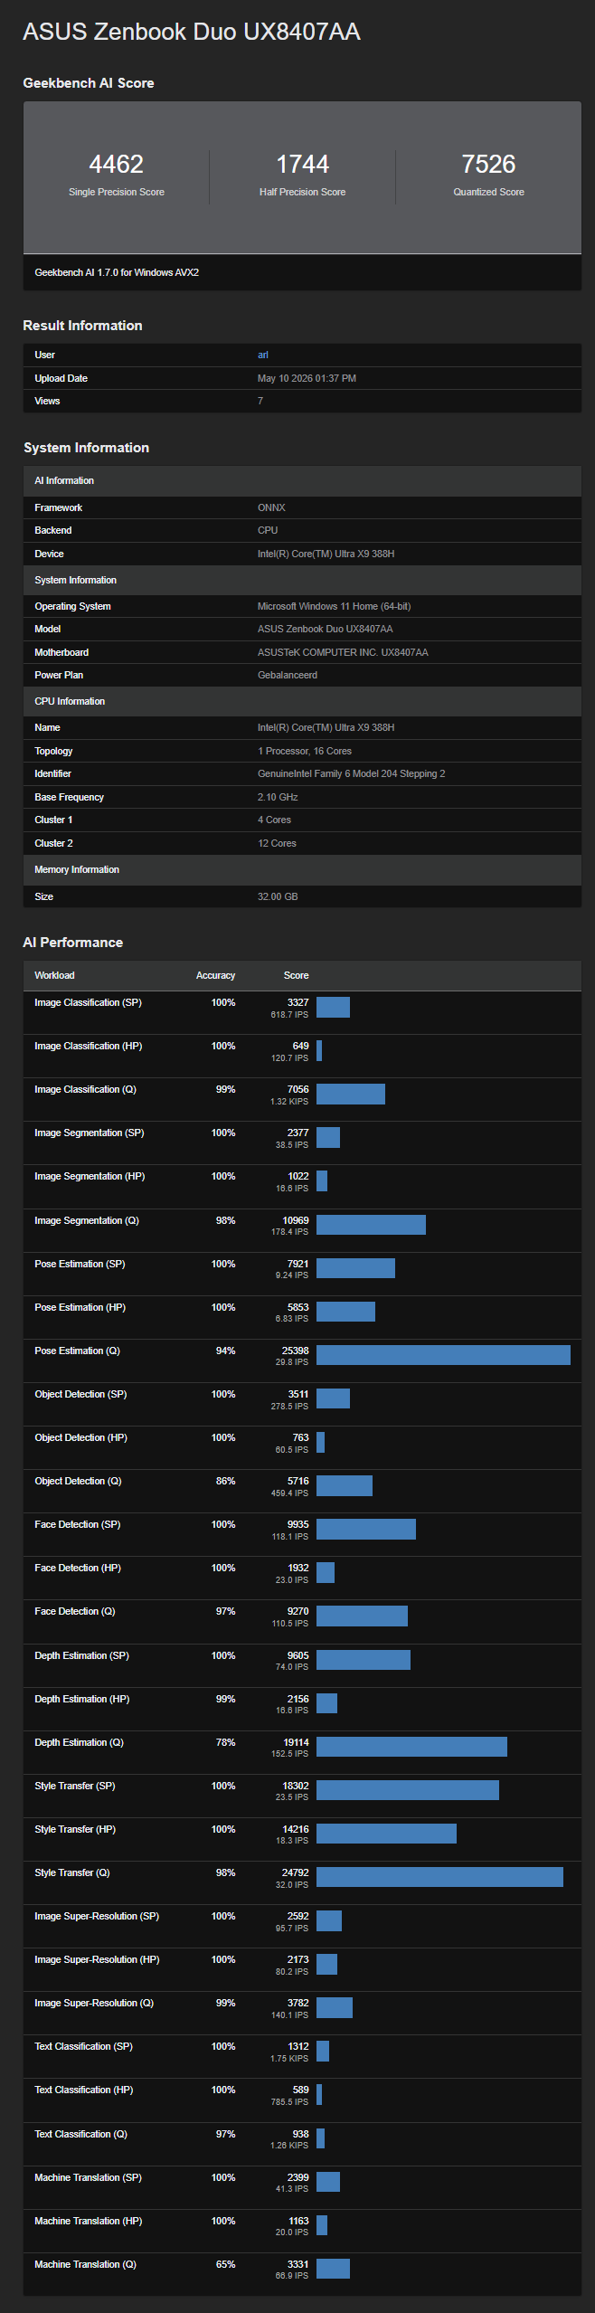Click the Machine Translation (Q) score bar
This screenshot has height=2313, width=595.
coord(333,2269)
